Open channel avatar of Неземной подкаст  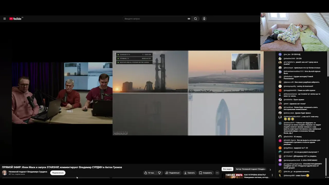pos(5,173)
